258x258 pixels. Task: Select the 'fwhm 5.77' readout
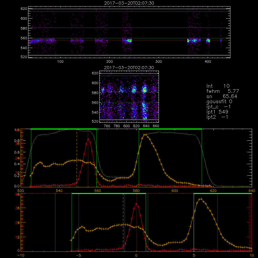tap(222, 91)
